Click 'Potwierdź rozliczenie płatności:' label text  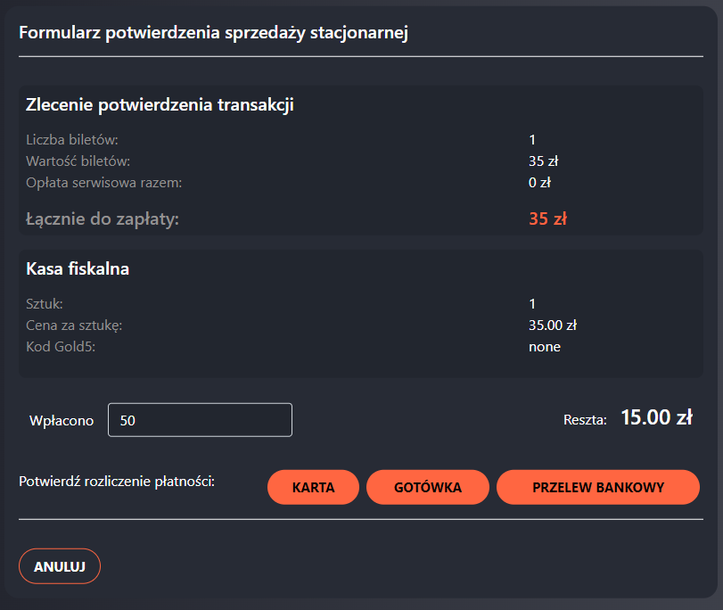click(x=117, y=482)
